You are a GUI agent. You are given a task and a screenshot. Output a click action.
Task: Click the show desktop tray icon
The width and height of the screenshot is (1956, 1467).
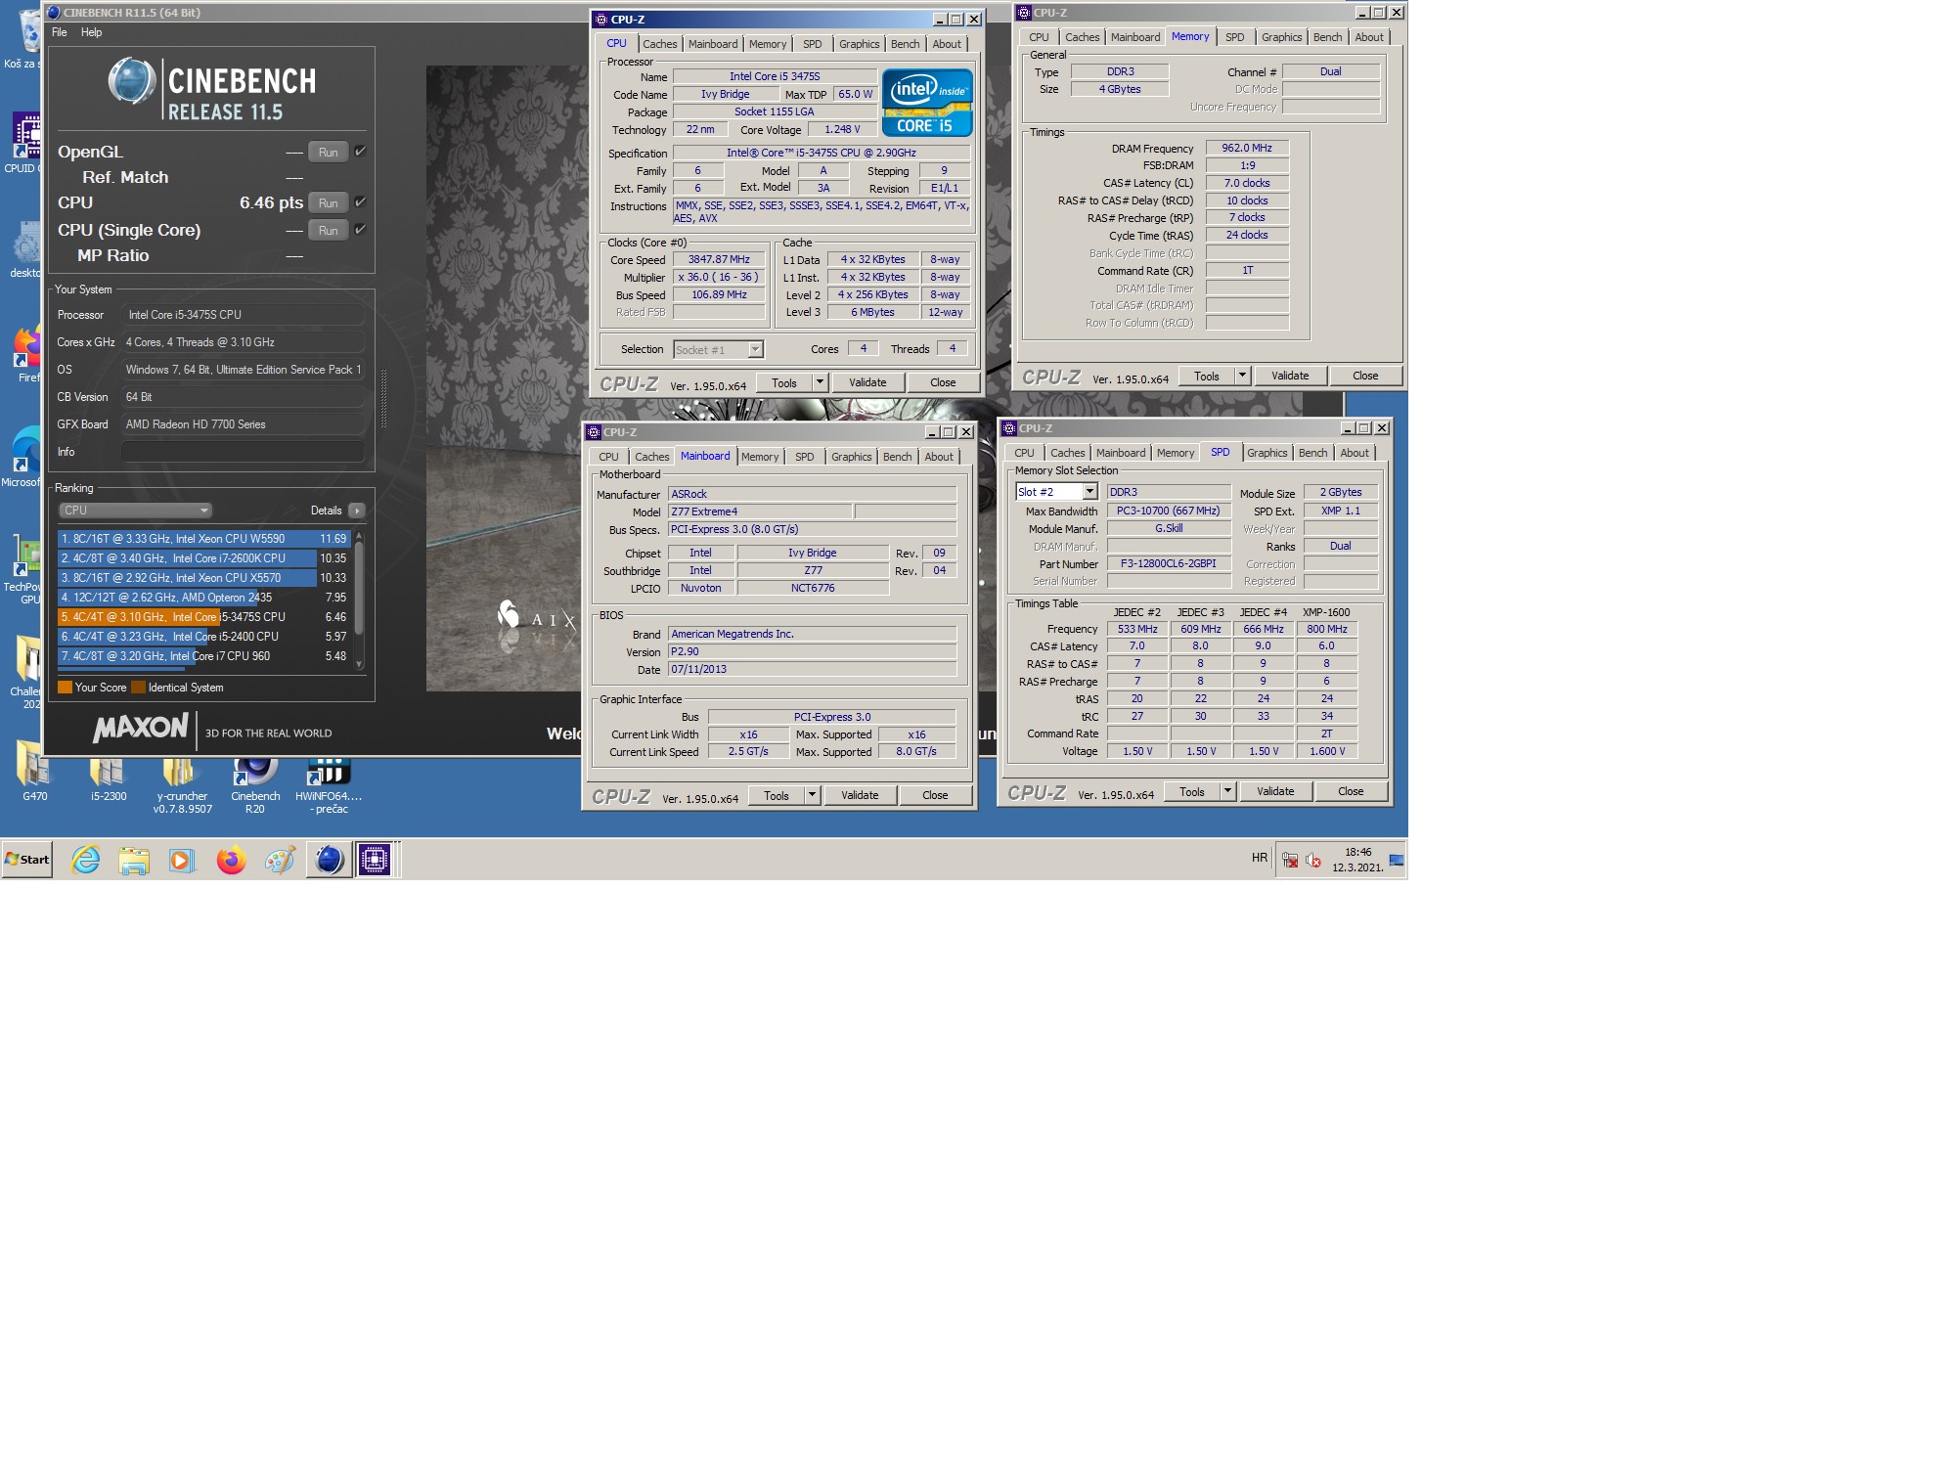click(1397, 861)
